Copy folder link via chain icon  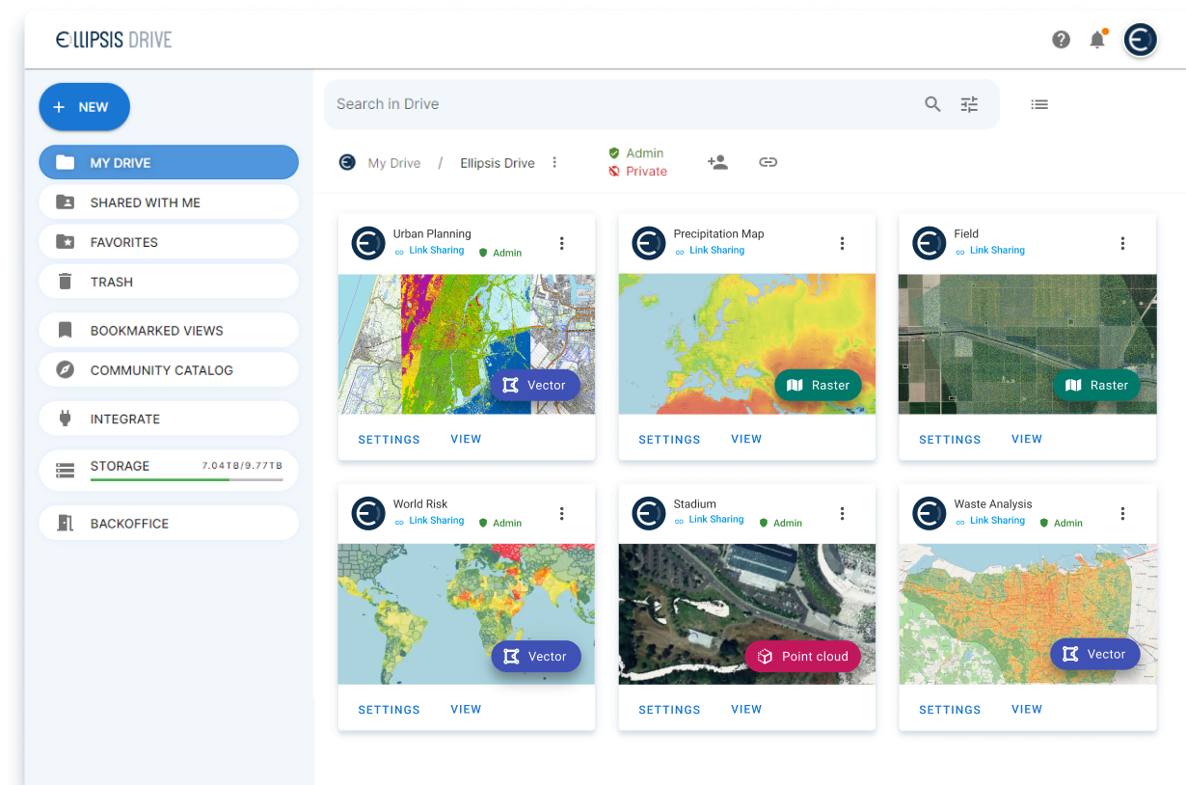click(x=768, y=162)
